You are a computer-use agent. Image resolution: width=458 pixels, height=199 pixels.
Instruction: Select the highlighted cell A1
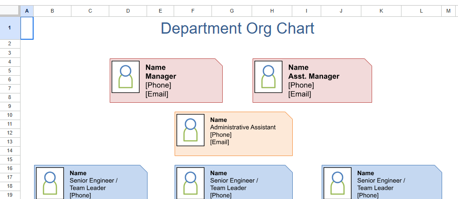(x=27, y=28)
